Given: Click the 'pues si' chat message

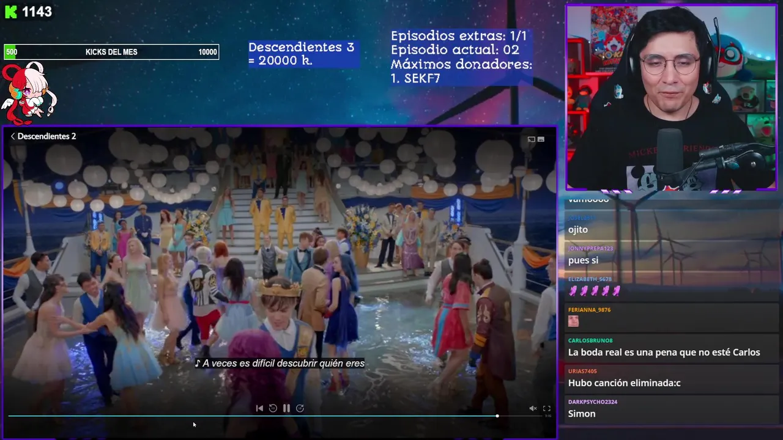Looking at the screenshot, I should click(583, 260).
